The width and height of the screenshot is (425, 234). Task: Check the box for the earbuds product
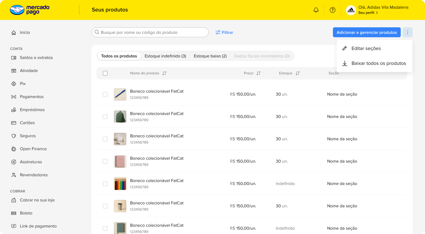[x=105, y=139]
